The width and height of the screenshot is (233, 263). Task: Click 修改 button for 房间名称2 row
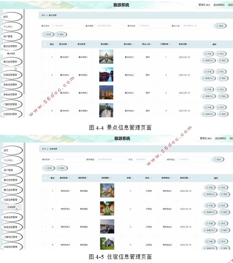point(222,206)
